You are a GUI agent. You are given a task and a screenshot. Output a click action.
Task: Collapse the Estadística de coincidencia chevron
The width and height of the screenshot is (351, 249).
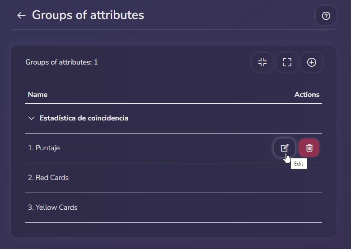coord(32,118)
